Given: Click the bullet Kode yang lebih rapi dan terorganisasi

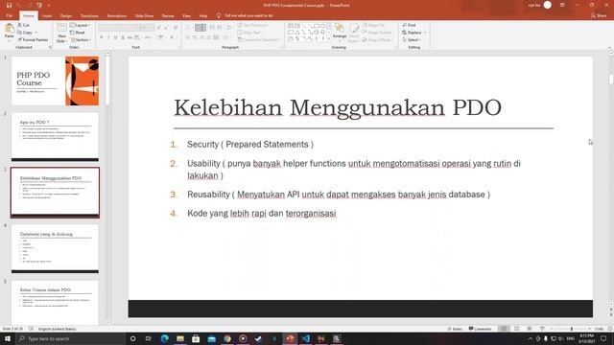Looking at the screenshot, I should pyautogui.click(x=262, y=213).
